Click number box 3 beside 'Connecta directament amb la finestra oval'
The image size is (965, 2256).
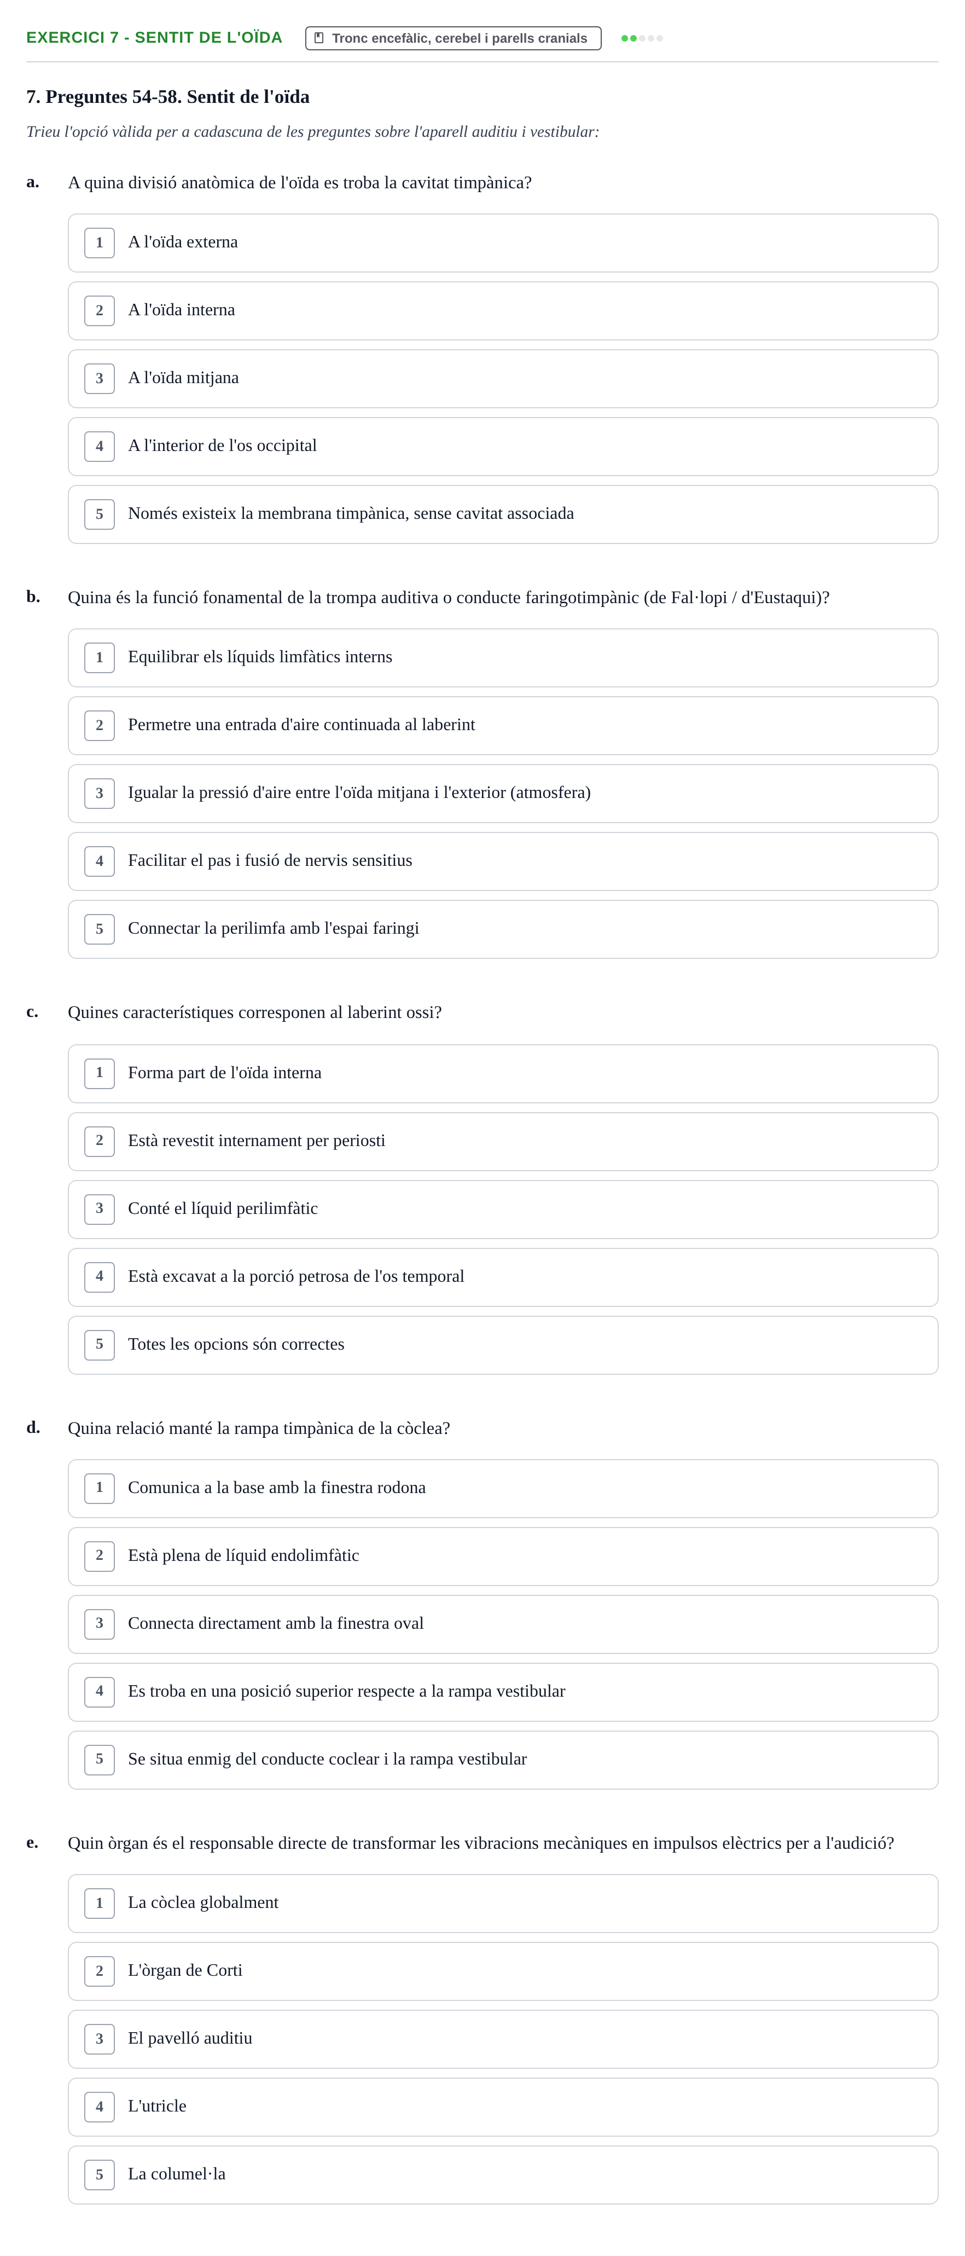(x=99, y=1624)
